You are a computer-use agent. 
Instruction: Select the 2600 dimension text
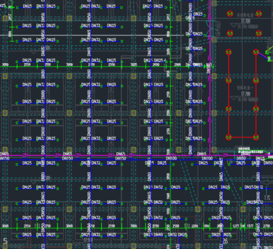tap(156, 65)
